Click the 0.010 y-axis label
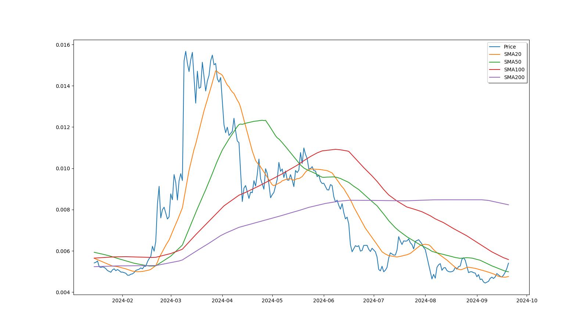Image resolution: width=588 pixels, height=331 pixels. point(63,168)
